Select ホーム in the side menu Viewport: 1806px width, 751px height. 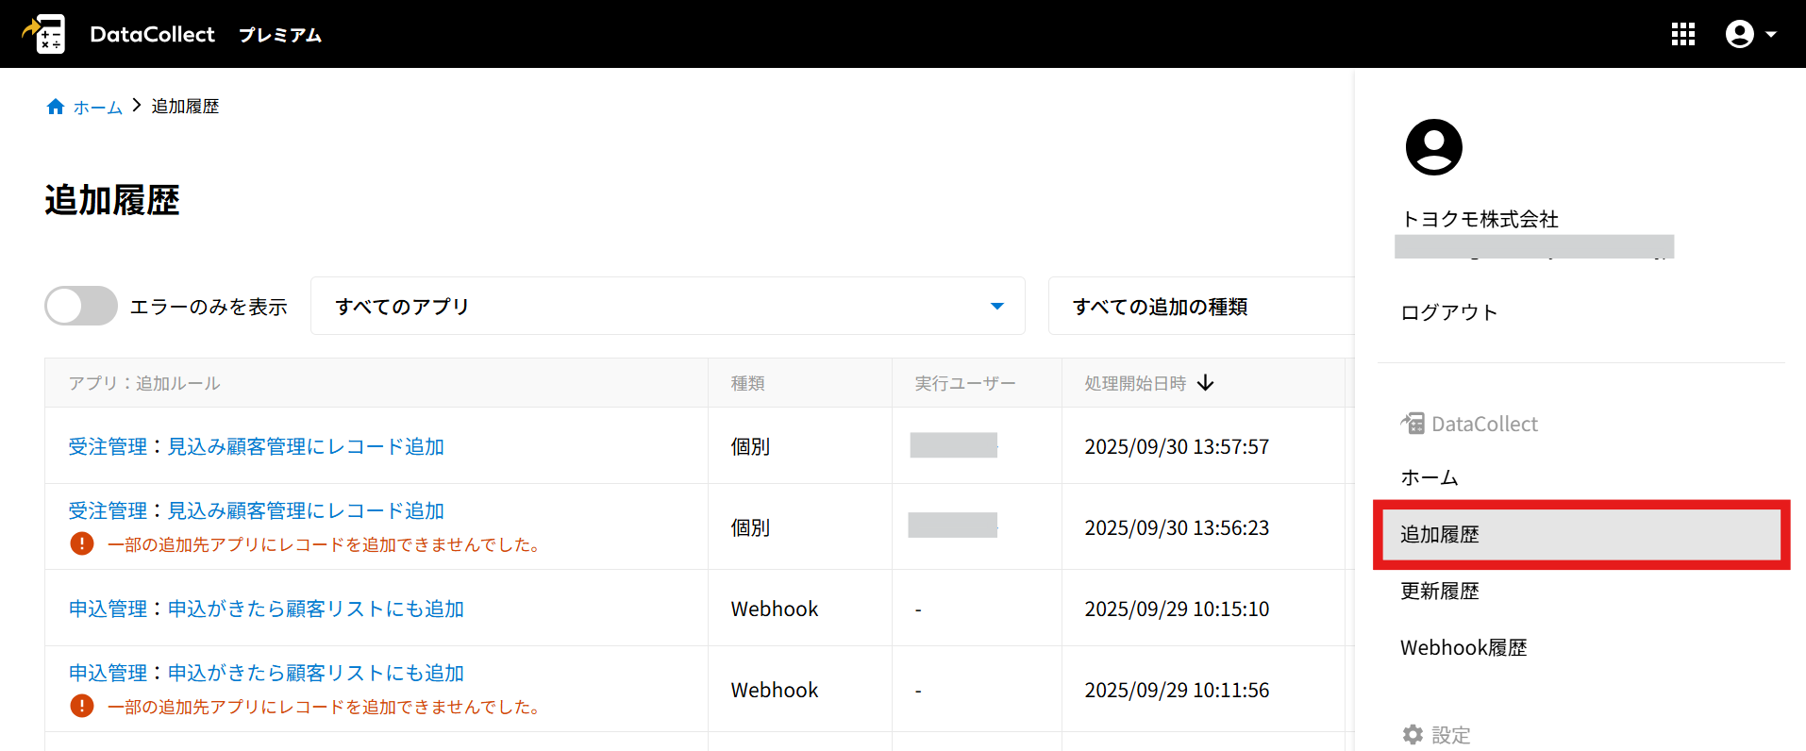(x=1429, y=477)
